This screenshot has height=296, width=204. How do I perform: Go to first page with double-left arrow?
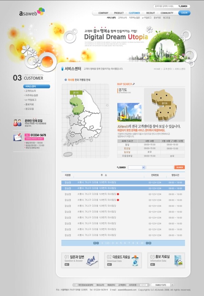tap(95, 243)
